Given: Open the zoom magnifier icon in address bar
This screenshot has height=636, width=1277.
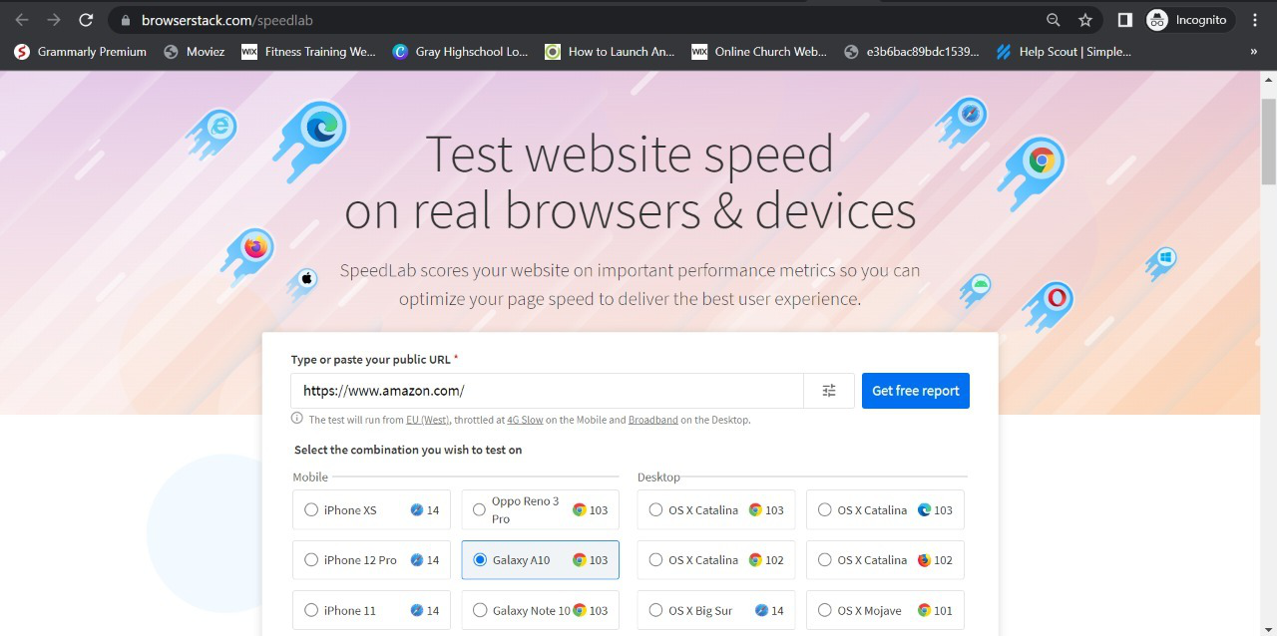Looking at the screenshot, I should point(1054,20).
